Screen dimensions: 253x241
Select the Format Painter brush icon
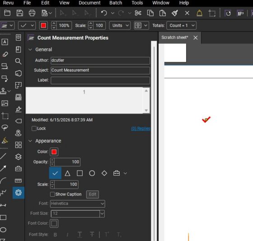click(x=175, y=13)
